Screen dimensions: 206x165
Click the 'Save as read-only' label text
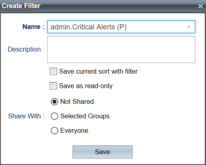[86, 86]
